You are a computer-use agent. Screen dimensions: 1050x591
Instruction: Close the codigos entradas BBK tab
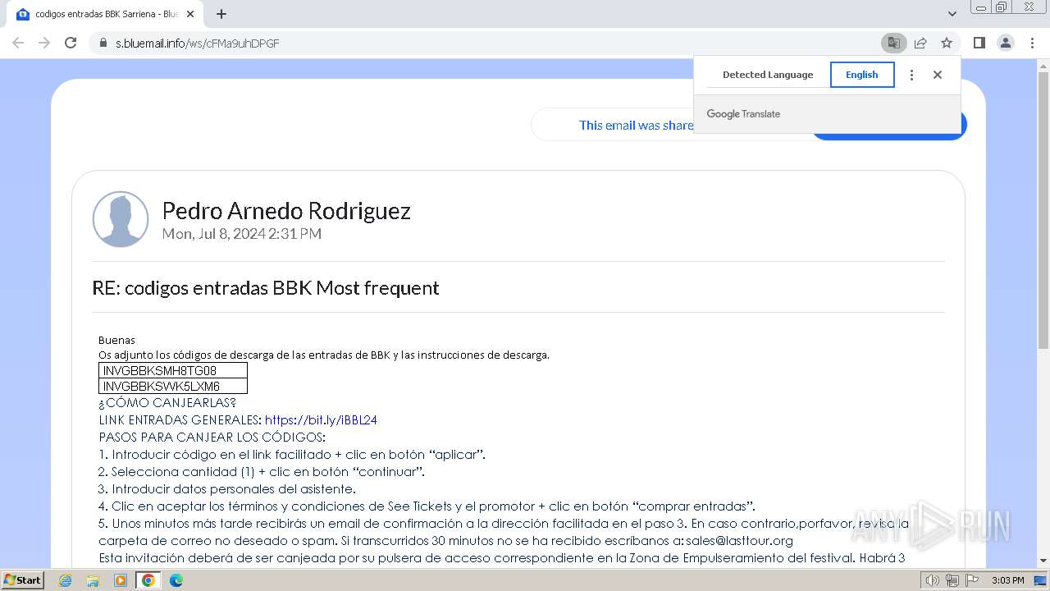(191, 14)
